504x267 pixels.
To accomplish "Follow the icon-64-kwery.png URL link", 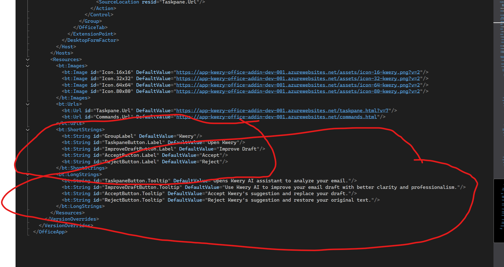I will coord(298,85).
